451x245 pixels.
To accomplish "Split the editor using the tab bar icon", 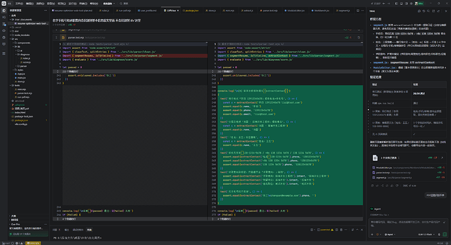I will click(358, 10).
